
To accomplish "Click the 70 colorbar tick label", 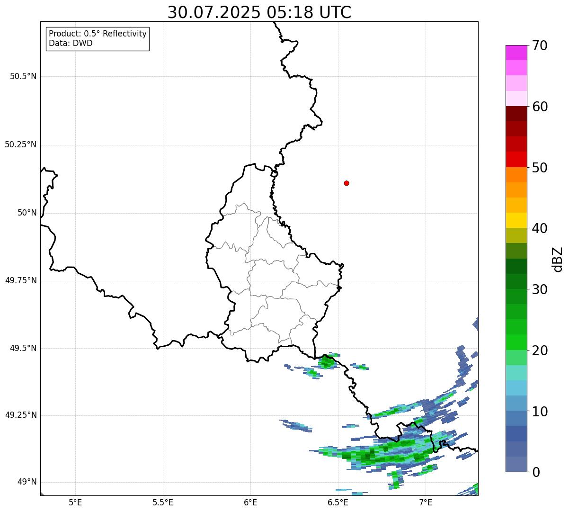I will (x=540, y=45).
